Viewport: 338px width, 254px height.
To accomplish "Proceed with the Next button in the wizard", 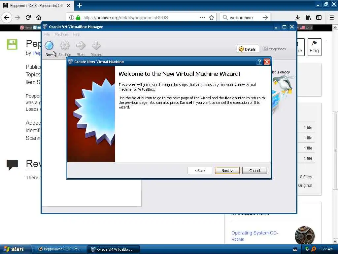I will pos(227,171).
